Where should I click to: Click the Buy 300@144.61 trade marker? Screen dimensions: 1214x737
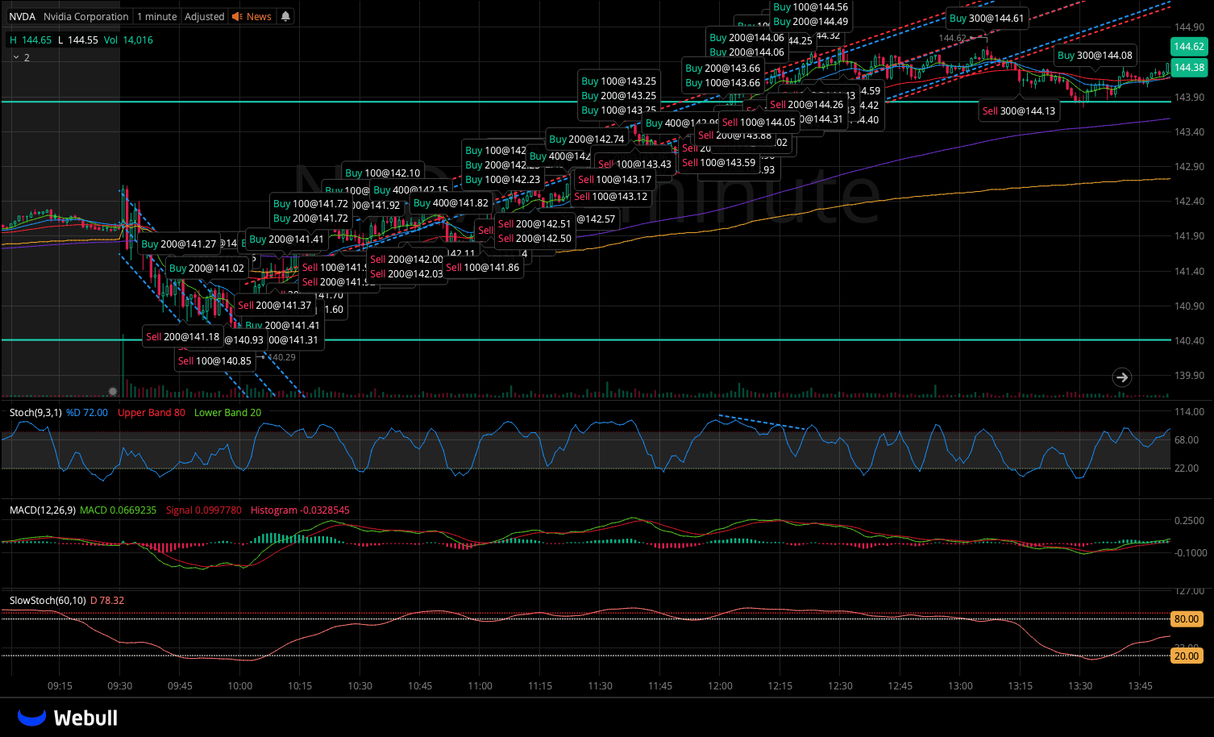pos(987,19)
